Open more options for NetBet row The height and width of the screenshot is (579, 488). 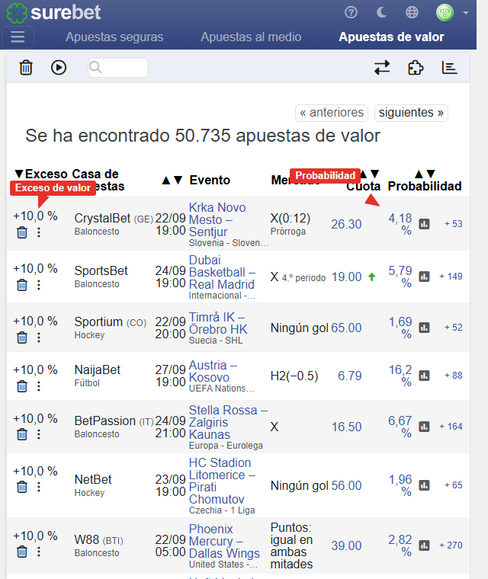pos(39,488)
